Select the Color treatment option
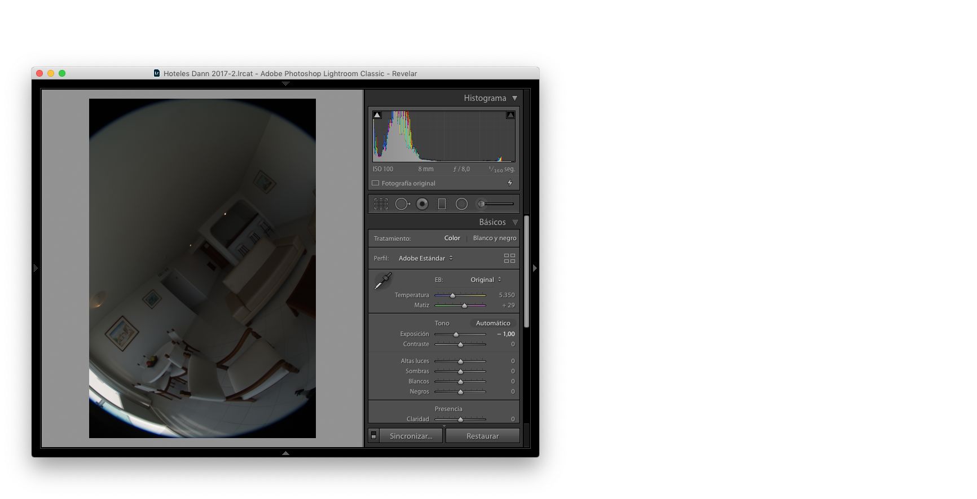Screen dimensions: 977x499 (x=452, y=238)
